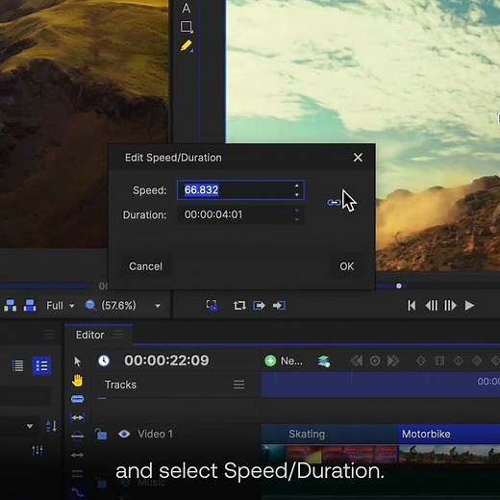Screen dimensions: 500x500
Task: Switch media panel to plain list view
Action: coord(18,365)
